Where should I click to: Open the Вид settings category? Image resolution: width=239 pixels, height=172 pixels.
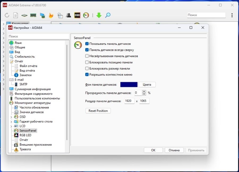(x=17, y=52)
